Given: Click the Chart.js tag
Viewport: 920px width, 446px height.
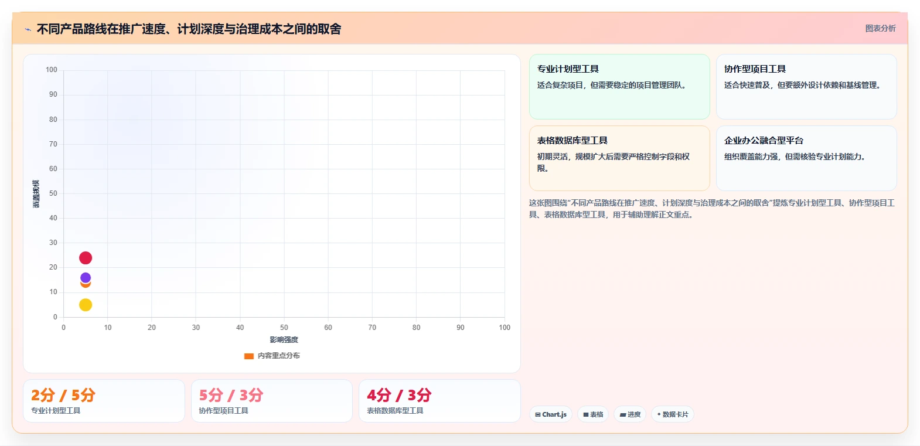Looking at the screenshot, I should click(x=551, y=414).
